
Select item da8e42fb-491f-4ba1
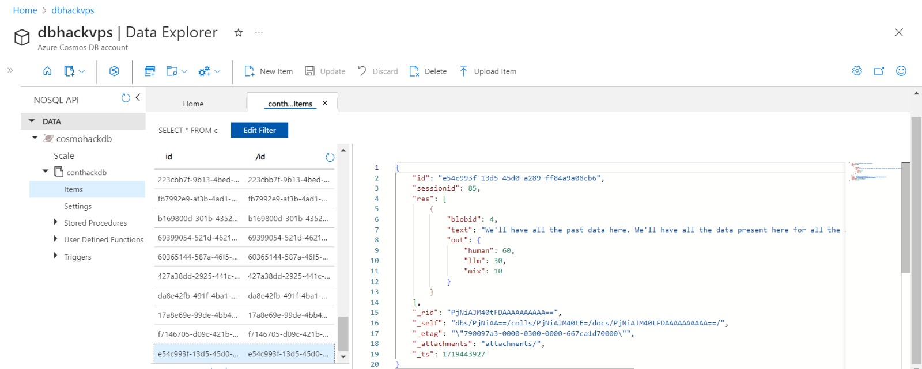coord(244,296)
